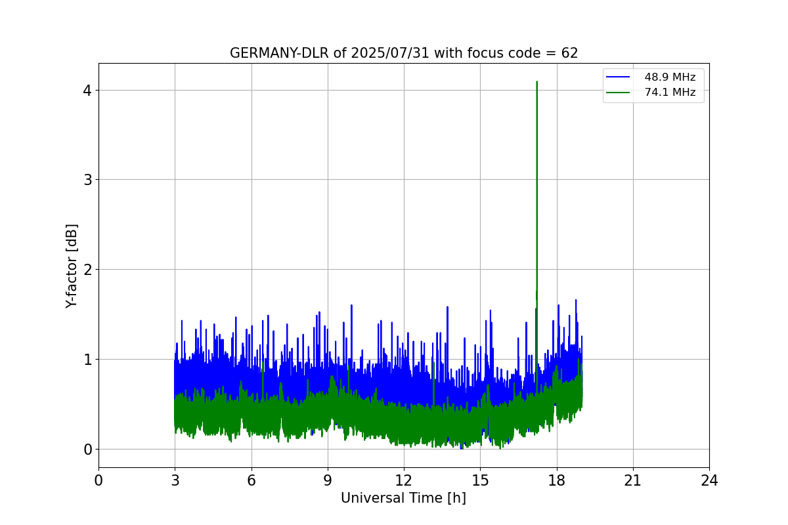The image size is (788, 525).
Task: Click y-axis tick label '0'
Action: [x=88, y=450]
